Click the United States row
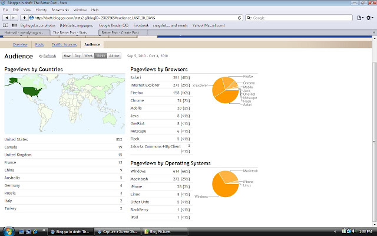The image size is (377, 236). point(64,139)
